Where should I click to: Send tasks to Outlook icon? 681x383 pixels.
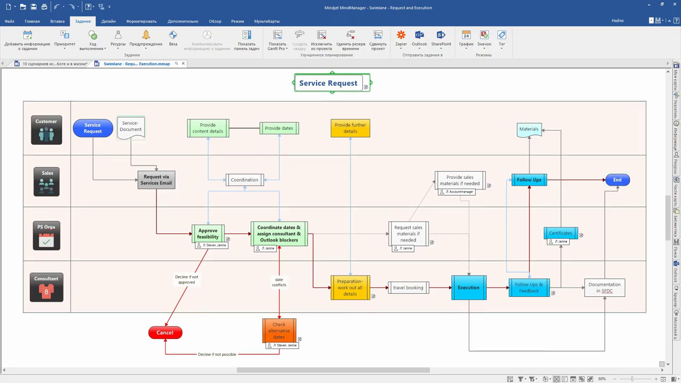click(x=419, y=35)
